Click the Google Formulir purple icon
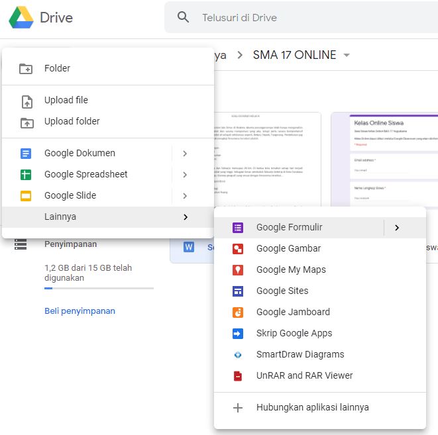Image resolution: width=438 pixels, height=435 pixels. pos(238,228)
